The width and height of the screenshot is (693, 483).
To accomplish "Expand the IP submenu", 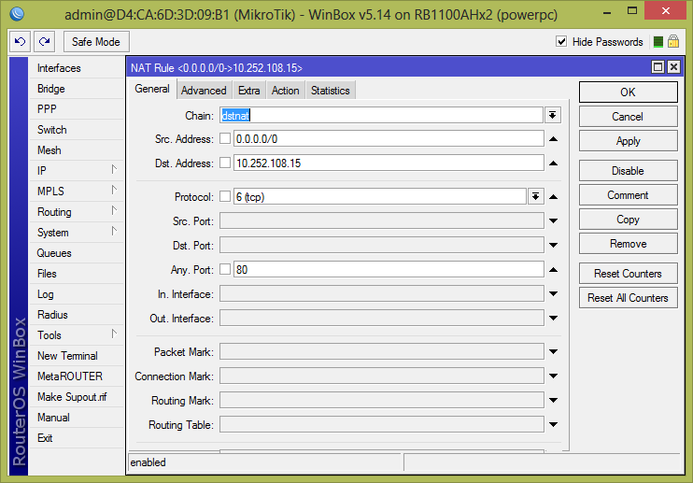I will [x=77, y=171].
